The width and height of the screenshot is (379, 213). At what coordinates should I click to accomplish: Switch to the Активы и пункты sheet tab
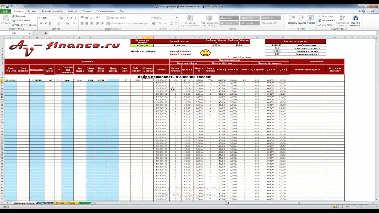tap(65, 203)
